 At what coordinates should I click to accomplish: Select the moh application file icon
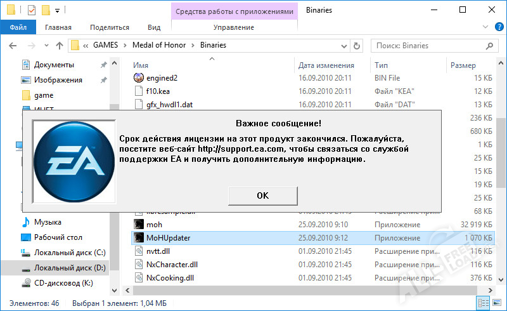139,224
